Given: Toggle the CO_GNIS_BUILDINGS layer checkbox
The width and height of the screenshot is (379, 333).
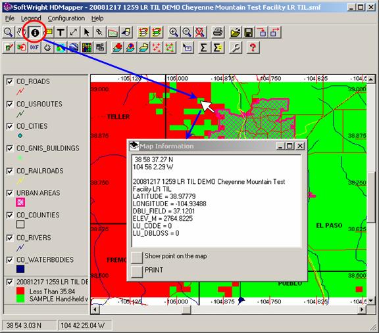Looking at the screenshot, I should pos(9,148).
